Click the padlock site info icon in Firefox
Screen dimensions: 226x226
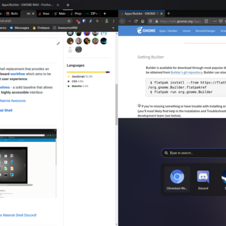(x=156, y=21)
